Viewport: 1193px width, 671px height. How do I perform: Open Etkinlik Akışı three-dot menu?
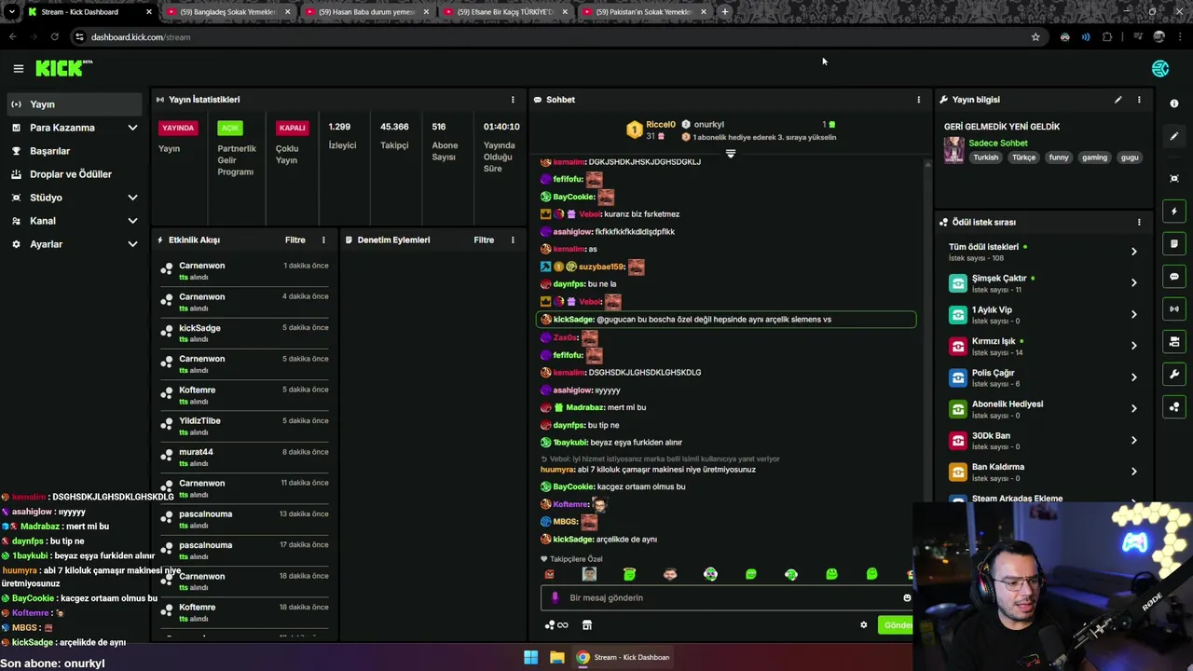(x=323, y=240)
